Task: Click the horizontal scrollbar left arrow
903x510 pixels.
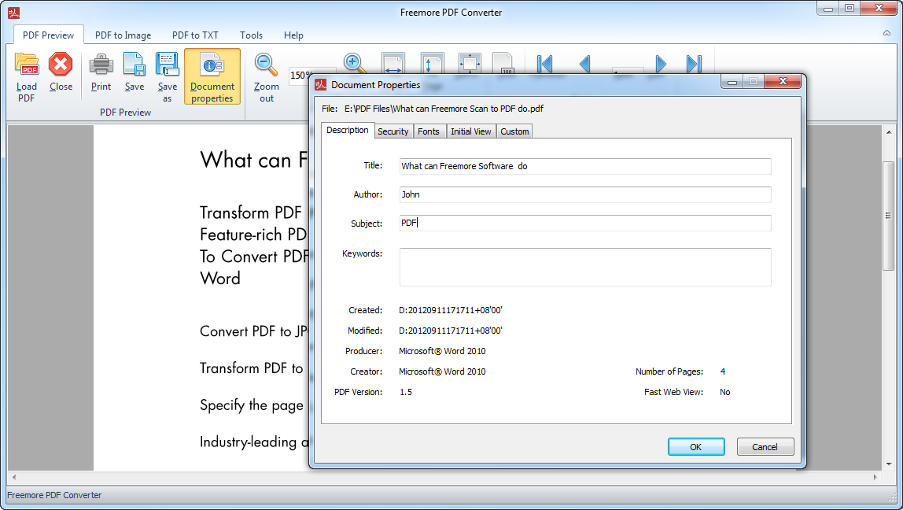Action: [x=14, y=477]
